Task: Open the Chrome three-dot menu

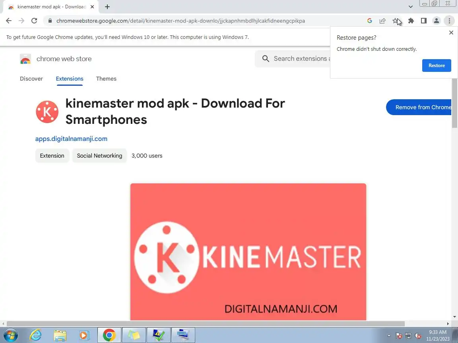Action: pos(449,21)
